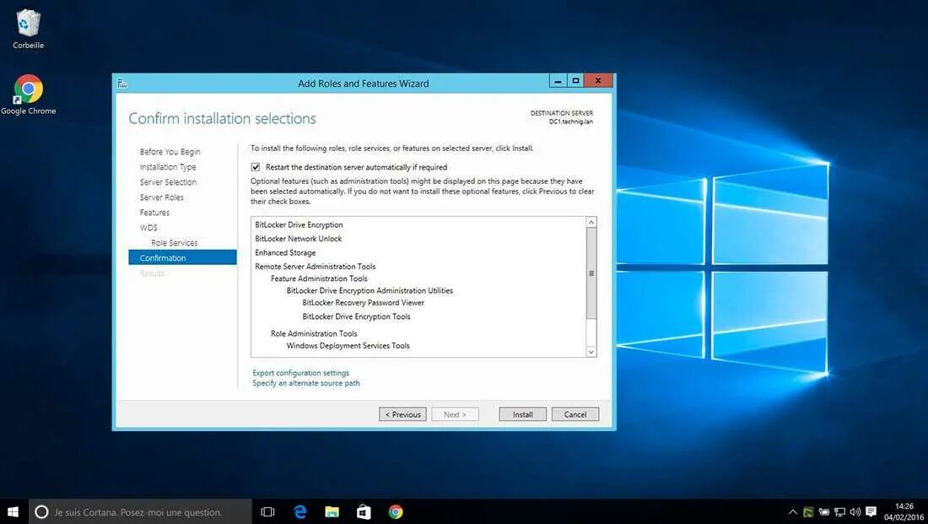Go to the Features wizard step
Image resolution: width=928 pixels, height=524 pixels.
pyautogui.click(x=154, y=212)
